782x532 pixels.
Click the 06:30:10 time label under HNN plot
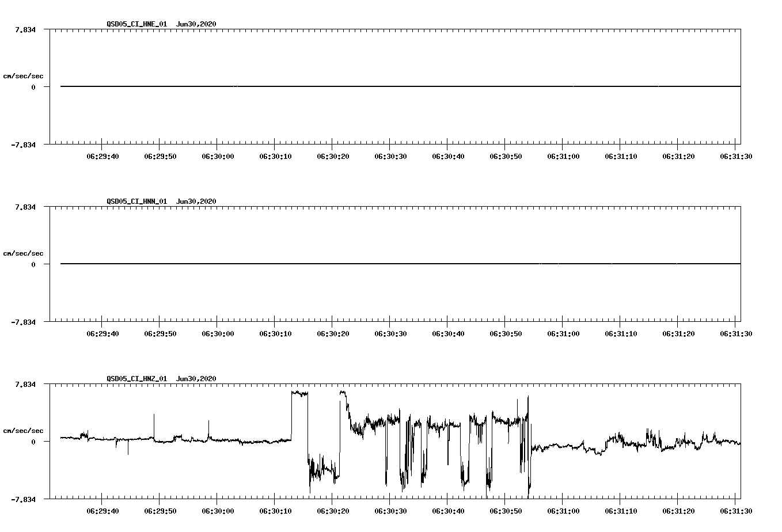(x=275, y=333)
